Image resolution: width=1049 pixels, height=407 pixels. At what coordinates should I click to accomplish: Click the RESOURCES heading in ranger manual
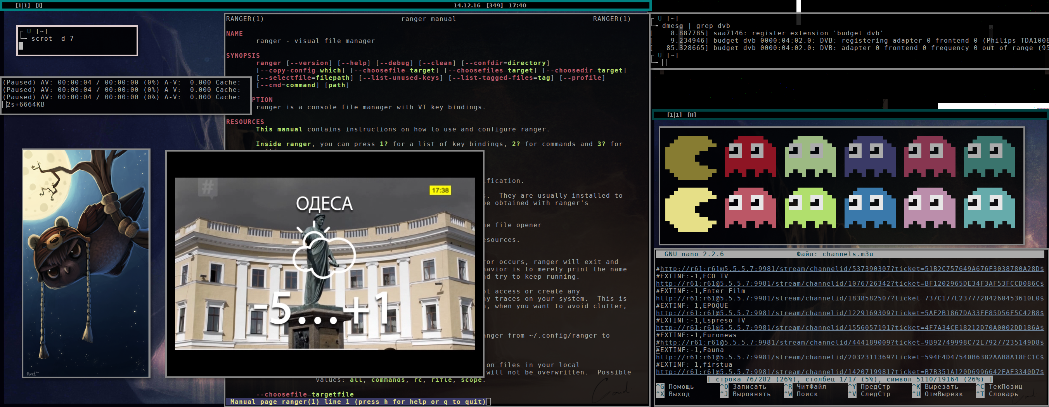(245, 122)
